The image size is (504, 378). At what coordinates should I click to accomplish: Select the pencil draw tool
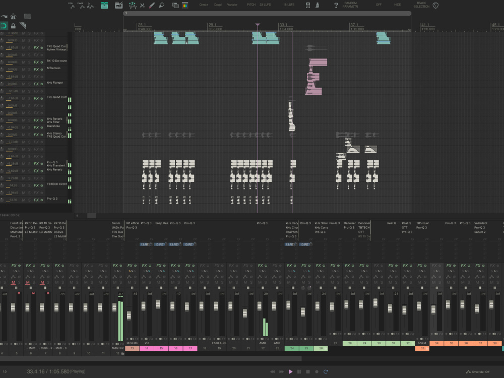pos(152,5)
